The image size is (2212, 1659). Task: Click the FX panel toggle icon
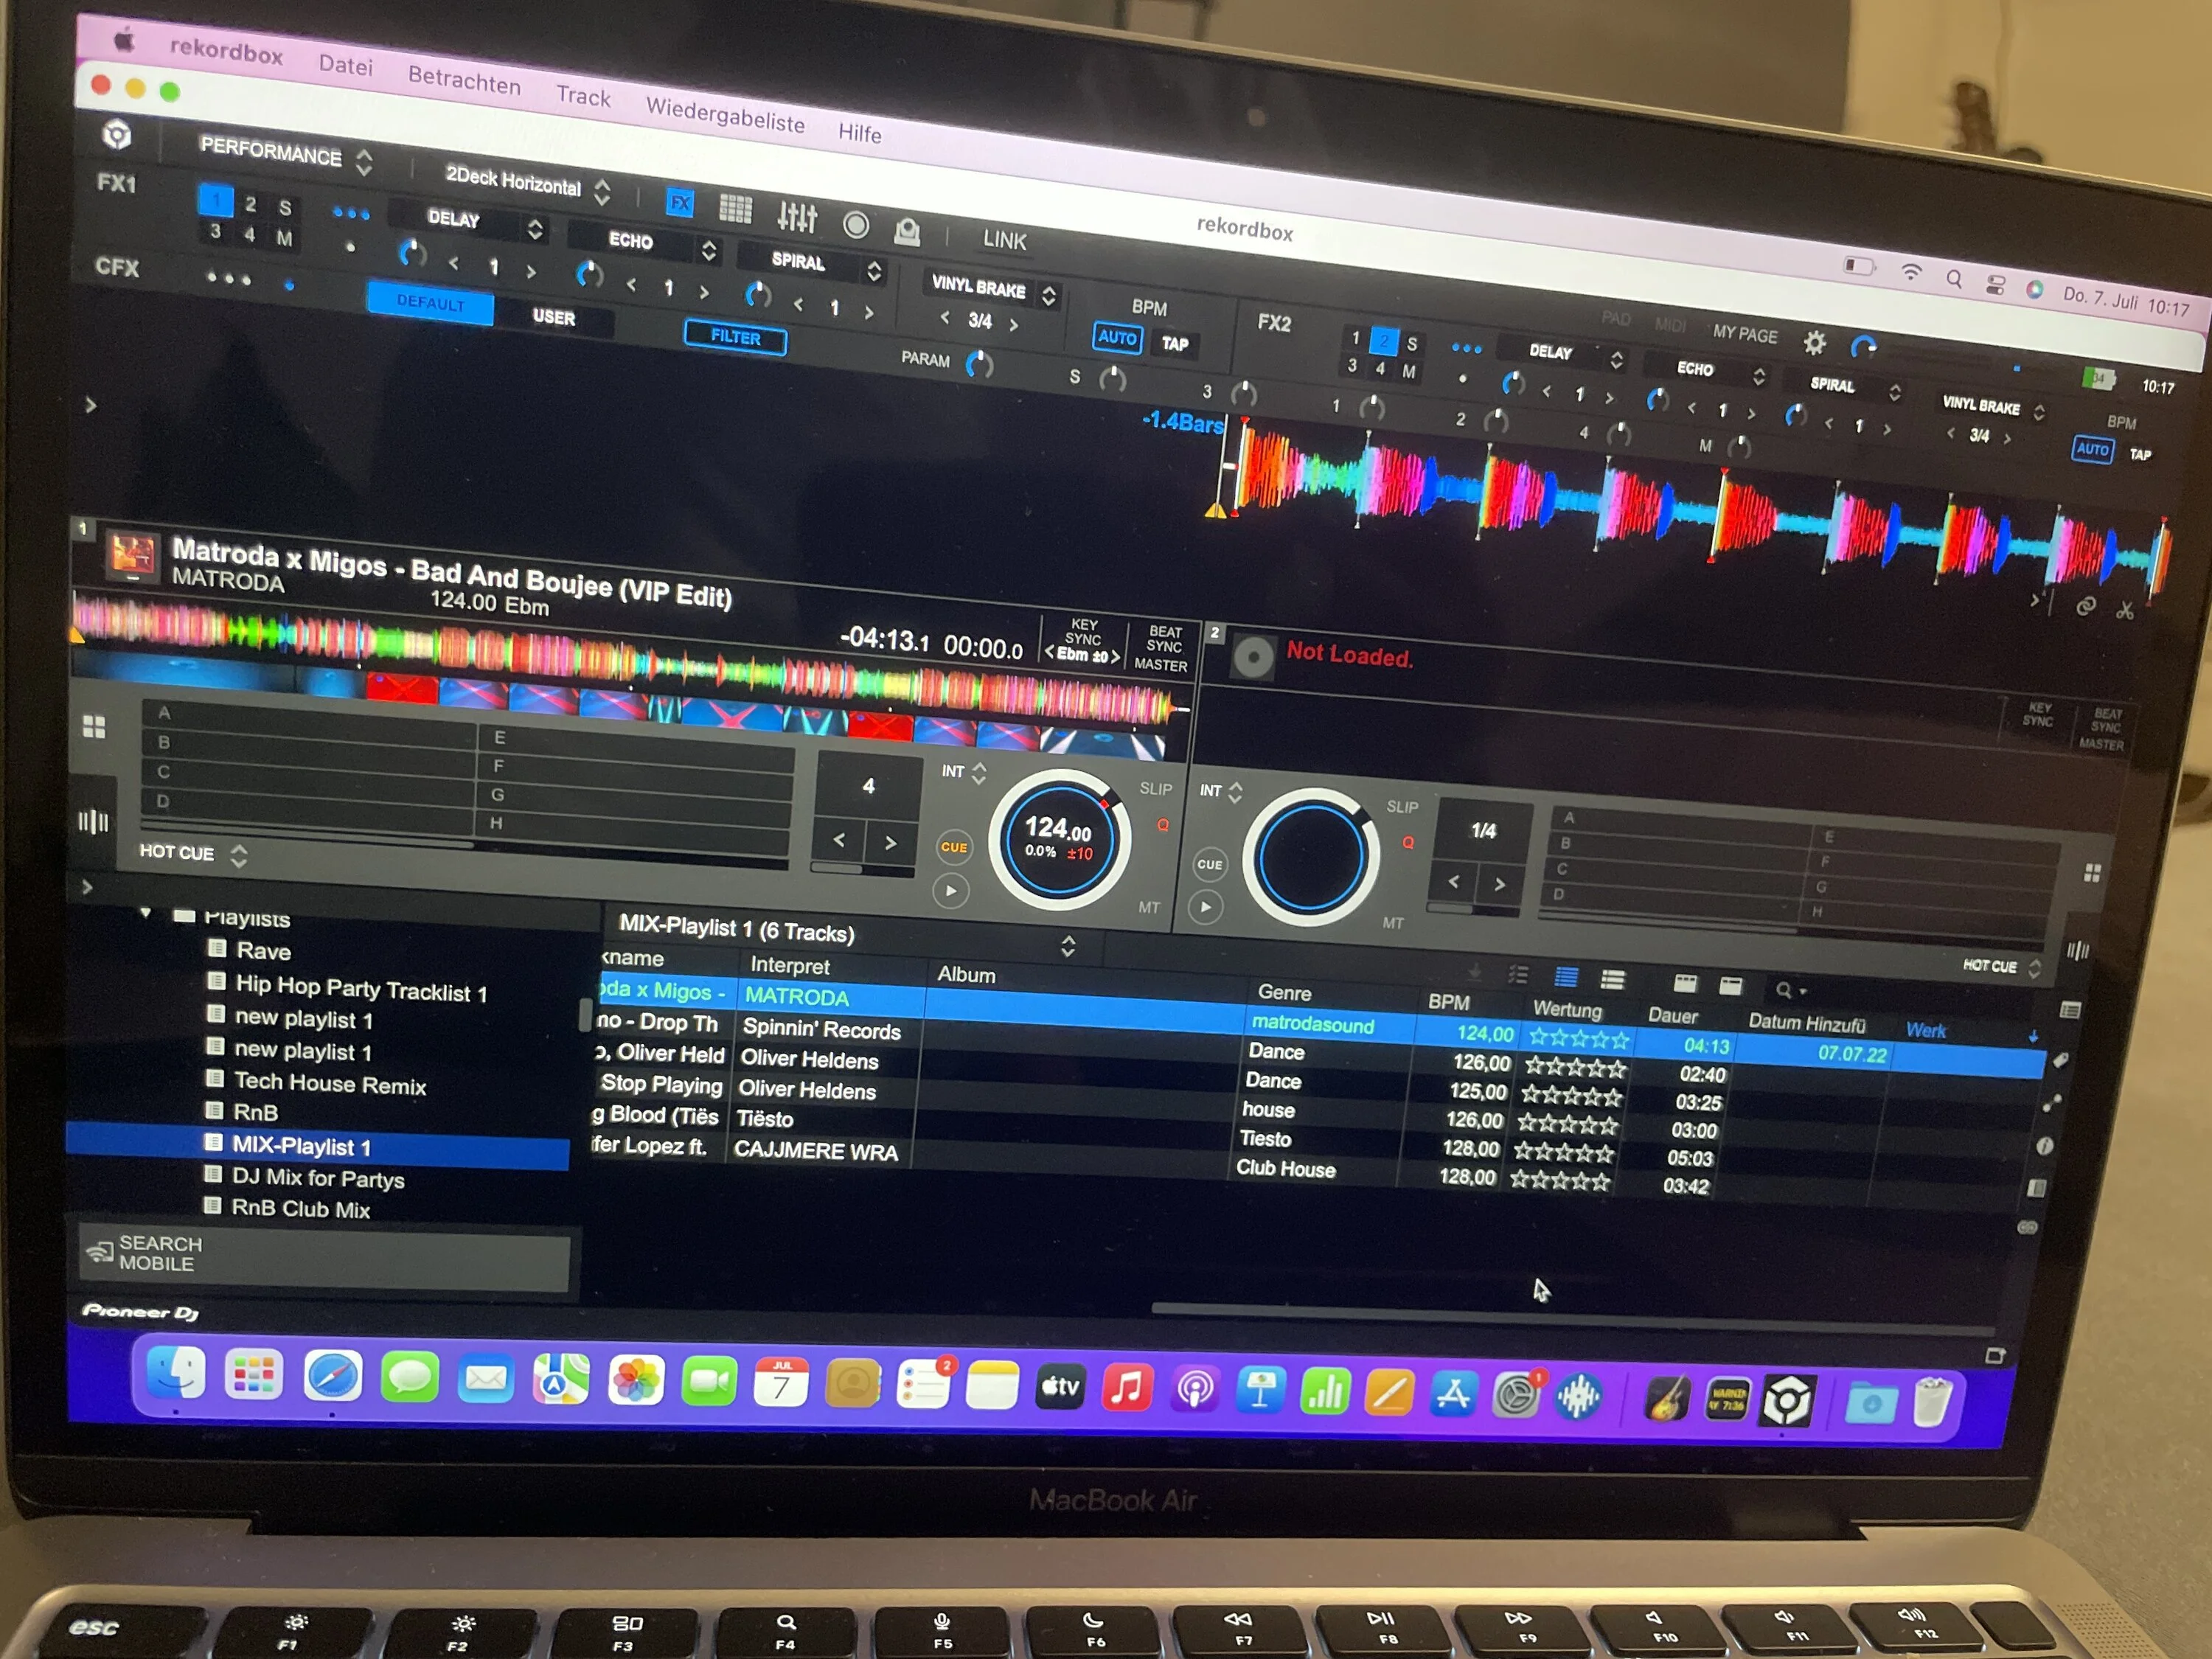click(680, 203)
